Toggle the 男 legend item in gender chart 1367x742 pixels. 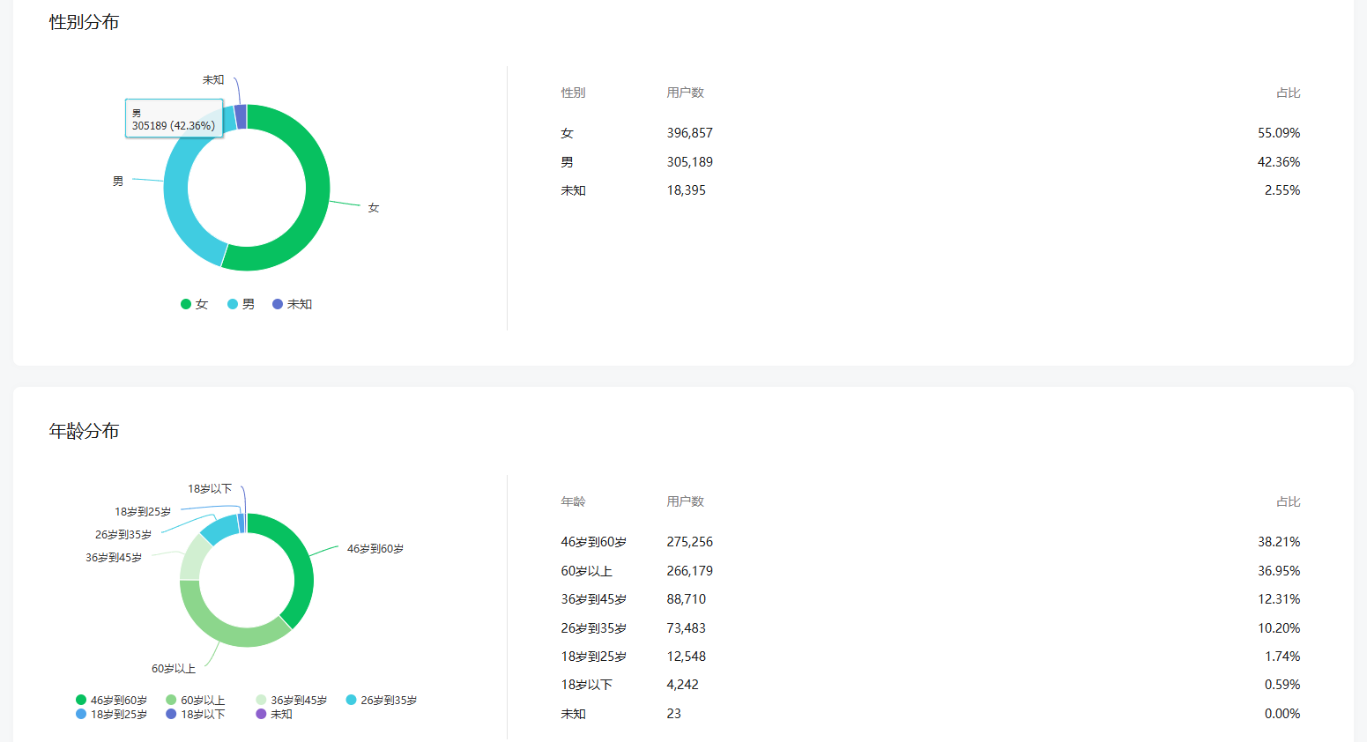pos(241,304)
